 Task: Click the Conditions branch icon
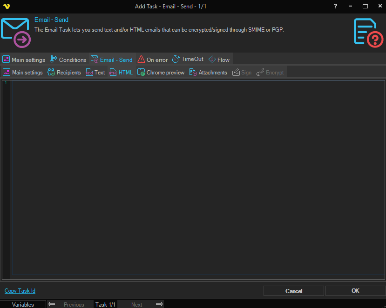pos(54,60)
